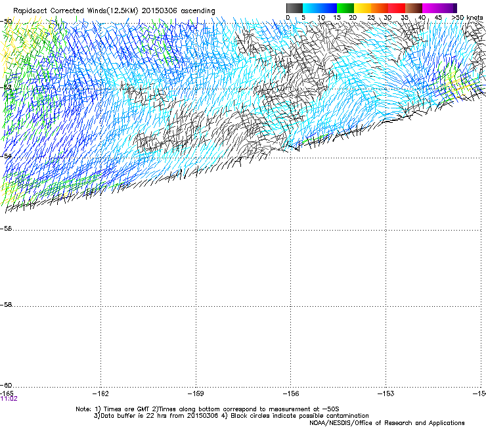This screenshot has width=486, height=427.
Task: Click the '-50' latitude axis label
Action: tap(6, 22)
